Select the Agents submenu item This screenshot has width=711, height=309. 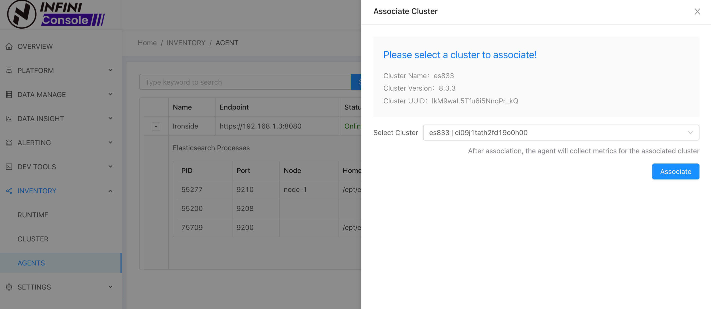click(x=31, y=263)
